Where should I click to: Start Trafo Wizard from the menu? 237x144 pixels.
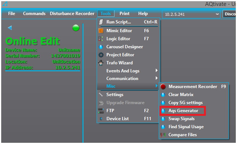coord(128,63)
